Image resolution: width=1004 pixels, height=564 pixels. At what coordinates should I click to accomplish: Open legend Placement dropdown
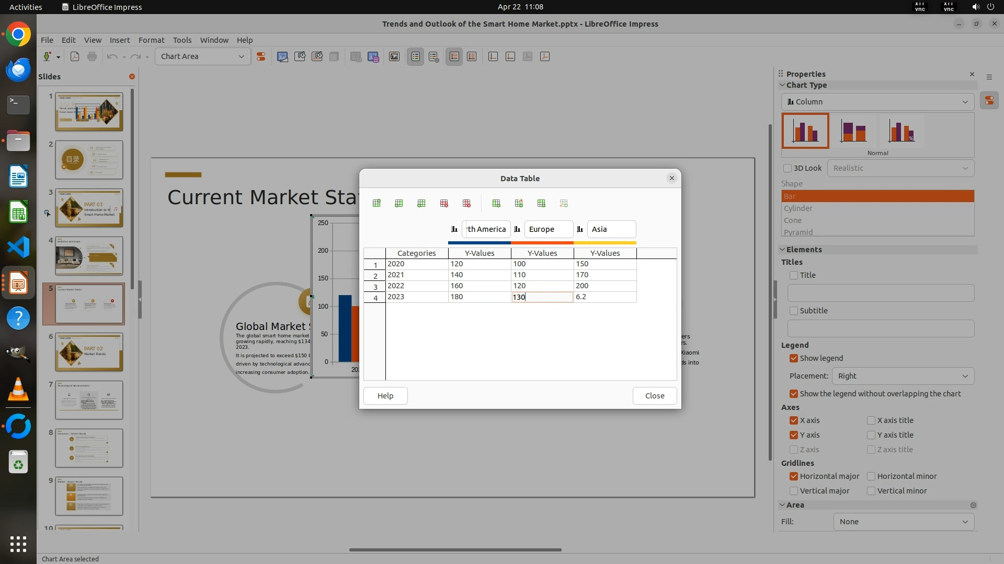(x=903, y=376)
